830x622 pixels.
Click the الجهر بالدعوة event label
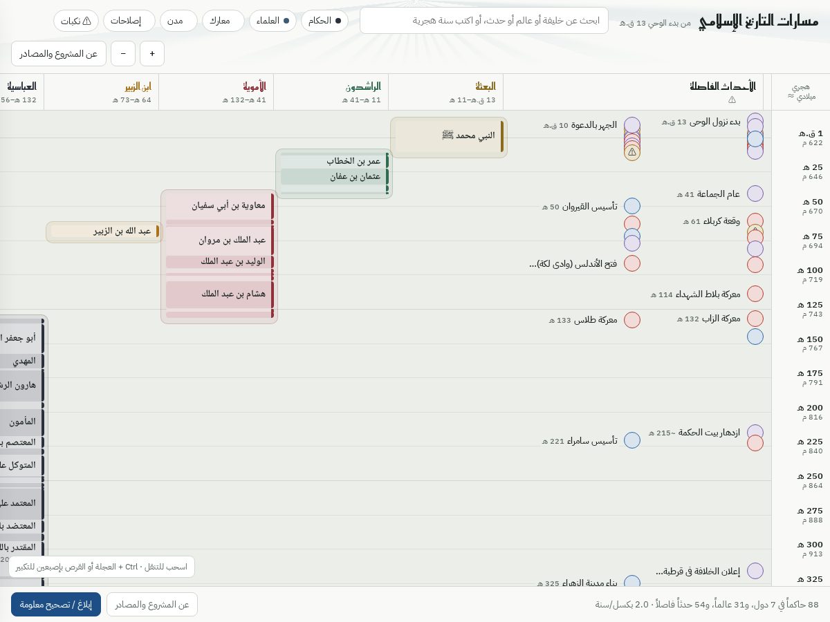pyautogui.click(x=580, y=125)
